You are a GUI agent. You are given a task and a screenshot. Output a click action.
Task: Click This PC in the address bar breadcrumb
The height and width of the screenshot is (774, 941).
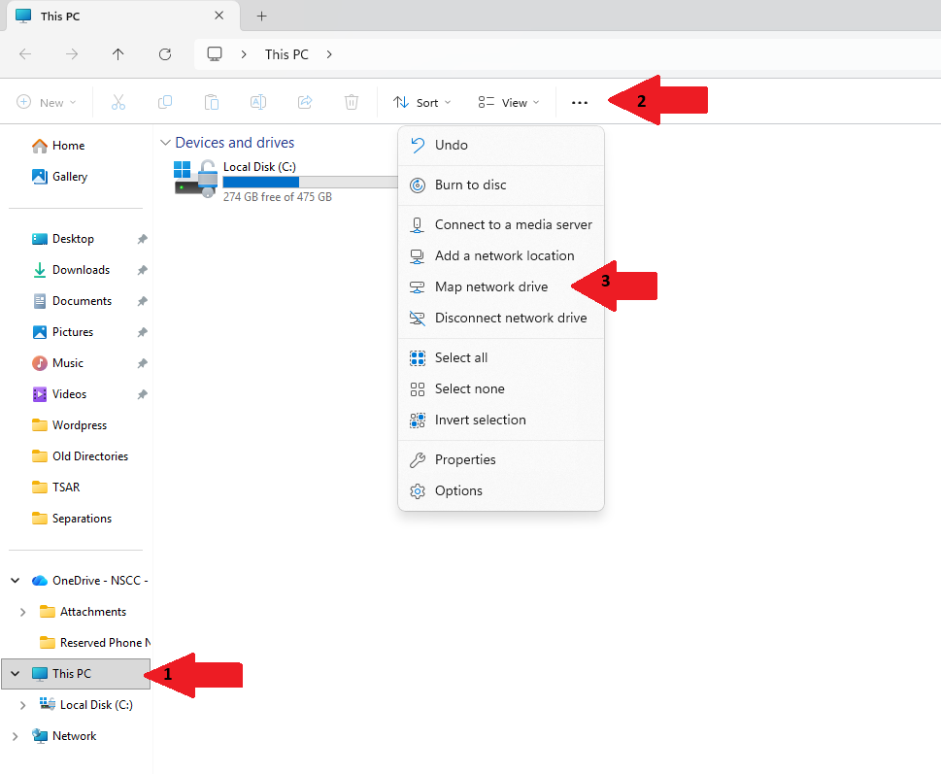(x=286, y=54)
